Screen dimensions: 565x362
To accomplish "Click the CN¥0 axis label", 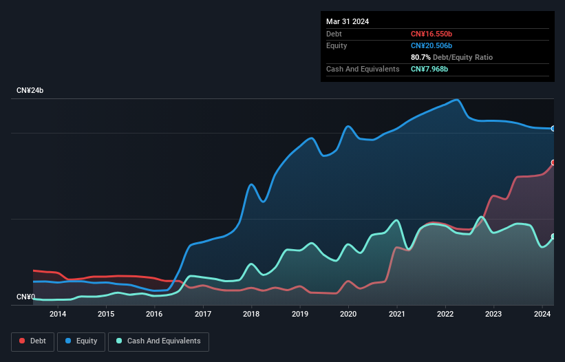I will tap(26, 297).
